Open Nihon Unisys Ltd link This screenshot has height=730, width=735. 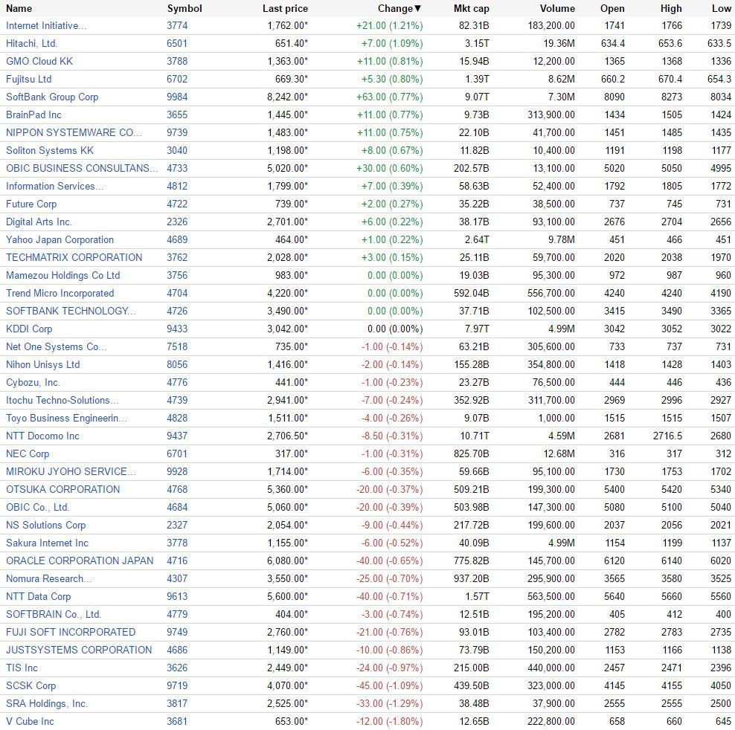tap(42, 364)
